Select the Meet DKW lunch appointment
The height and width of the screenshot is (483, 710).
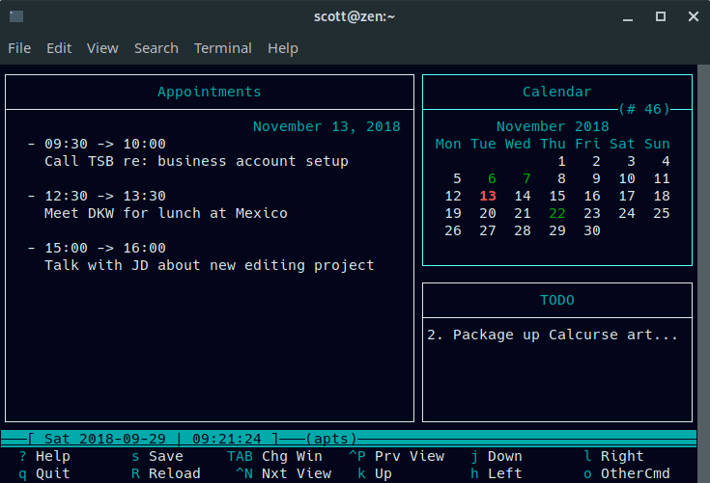tap(165, 213)
